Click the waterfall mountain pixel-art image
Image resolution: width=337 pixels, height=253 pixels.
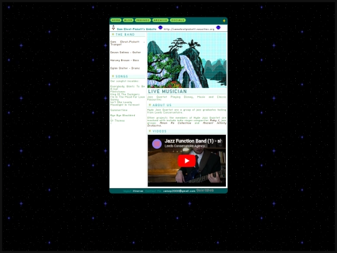[x=187, y=60]
